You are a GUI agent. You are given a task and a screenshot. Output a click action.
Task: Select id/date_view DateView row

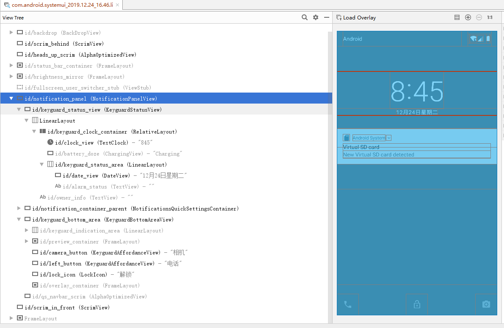pyautogui.click(x=166, y=175)
